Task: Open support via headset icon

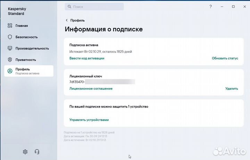Action: [x=37, y=152]
